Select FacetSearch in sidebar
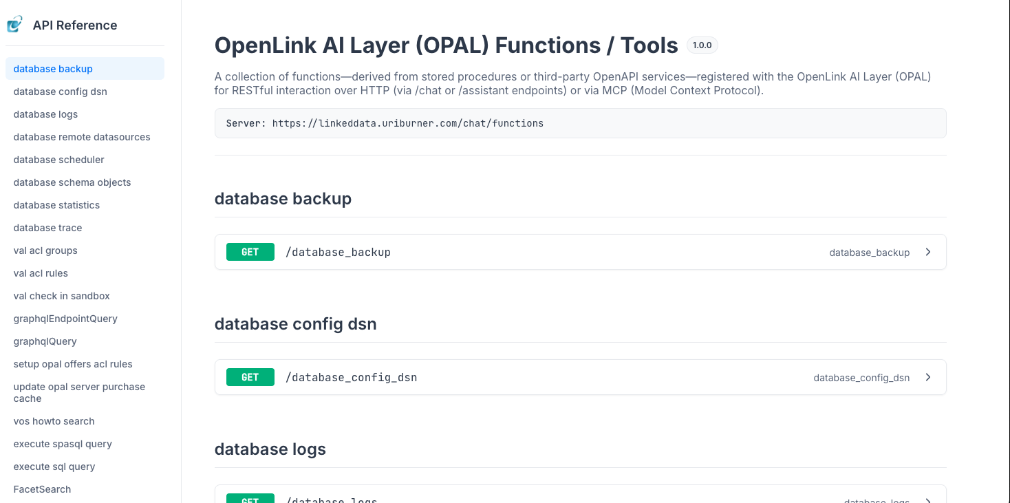 [x=85, y=489]
